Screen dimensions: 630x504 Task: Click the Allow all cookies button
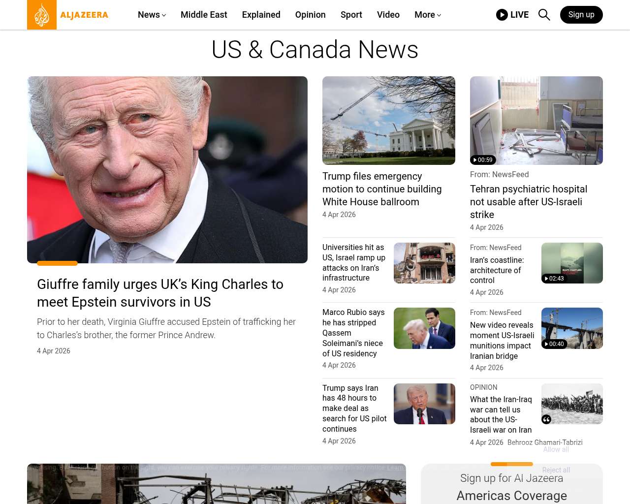click(x=556, y=449)
